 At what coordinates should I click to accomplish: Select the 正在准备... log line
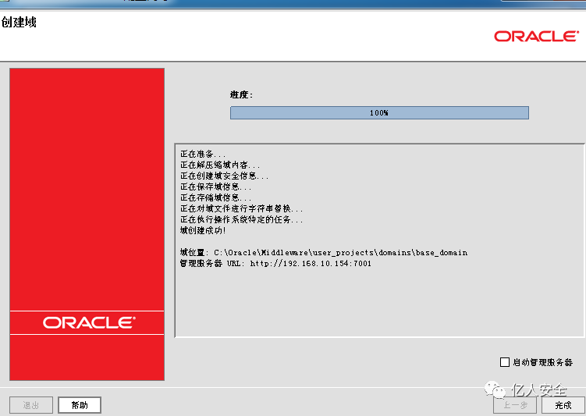tap(203, 154)
